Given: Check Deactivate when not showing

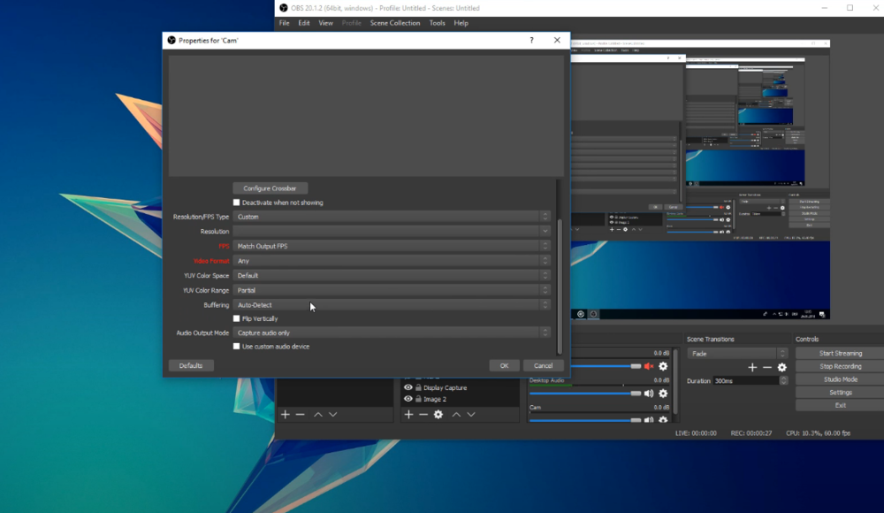Looking at the screenshot, I should (237, 203).
